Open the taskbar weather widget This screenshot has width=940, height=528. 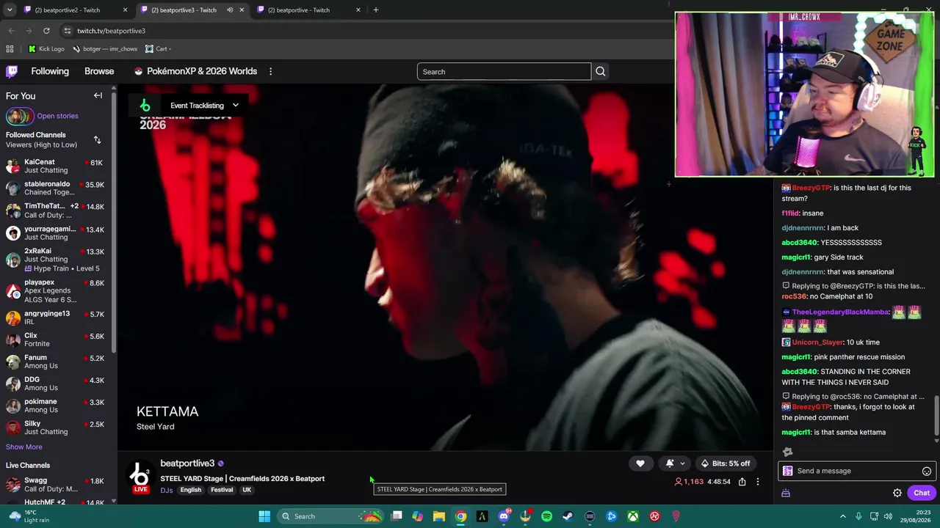coord(29,516)
